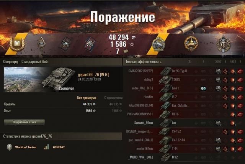Select player GMAX2002 [SHETP] row
245x164 pixels.
click(x=184, y=71)
